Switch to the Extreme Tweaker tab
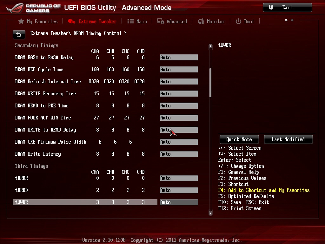Screen dimensions: 325x244 (x=92, y=21)
